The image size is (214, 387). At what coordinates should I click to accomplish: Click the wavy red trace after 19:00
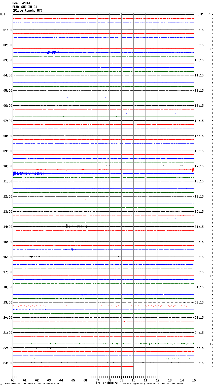coord(103,306)
